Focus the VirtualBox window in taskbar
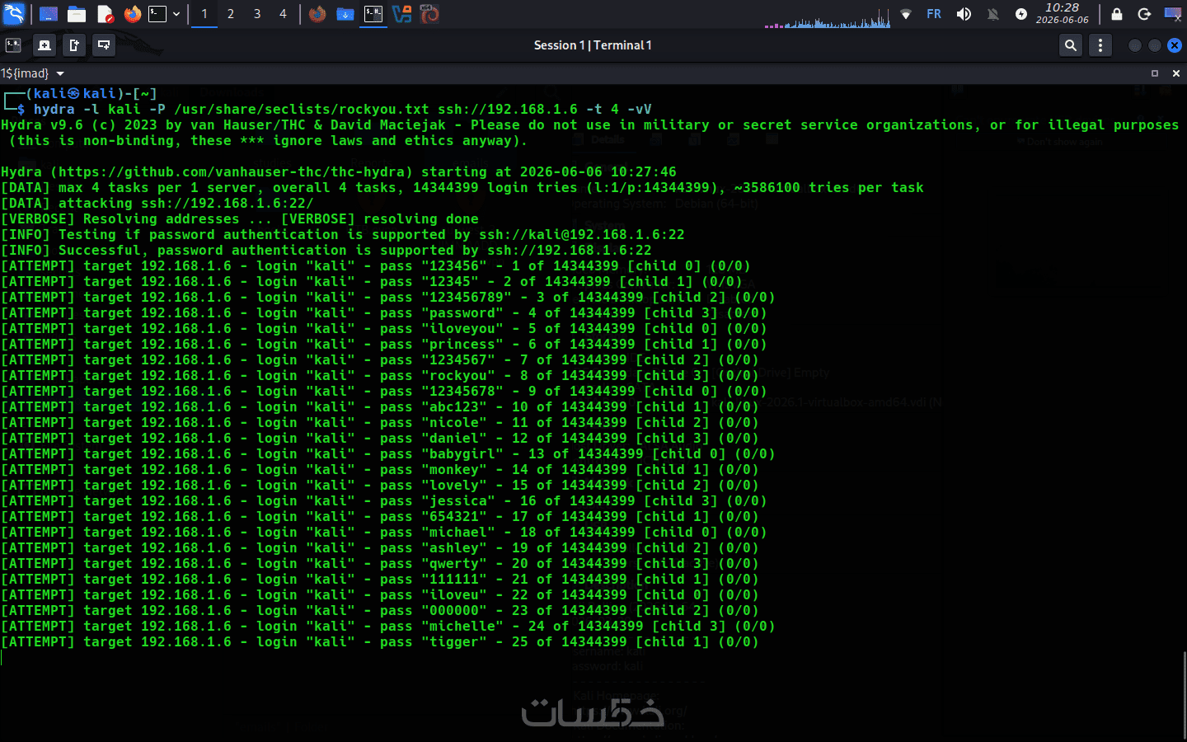Image resolution: width=1187 pixels, height=742 pixels. point(401,14)
